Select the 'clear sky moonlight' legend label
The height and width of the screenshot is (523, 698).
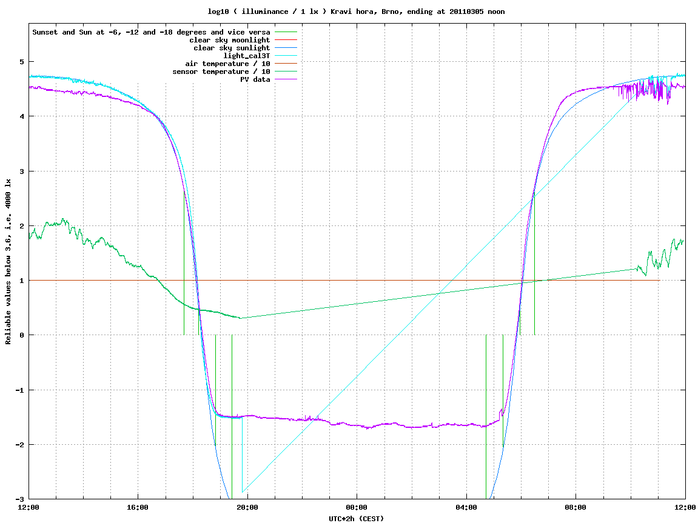[x=230, y=40]
